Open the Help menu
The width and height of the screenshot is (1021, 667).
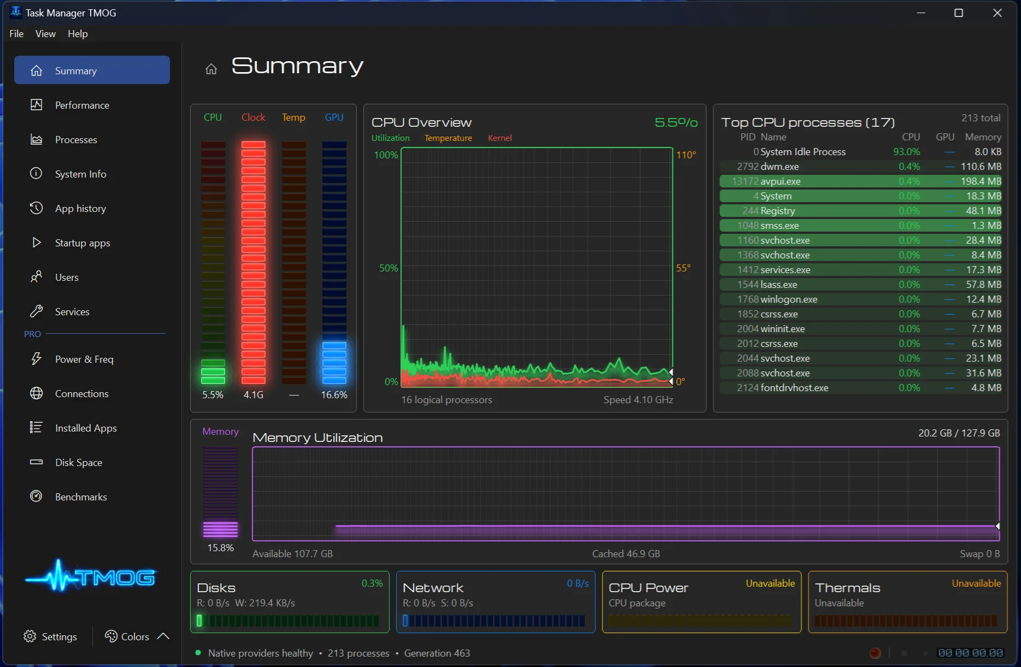(78, 34)
